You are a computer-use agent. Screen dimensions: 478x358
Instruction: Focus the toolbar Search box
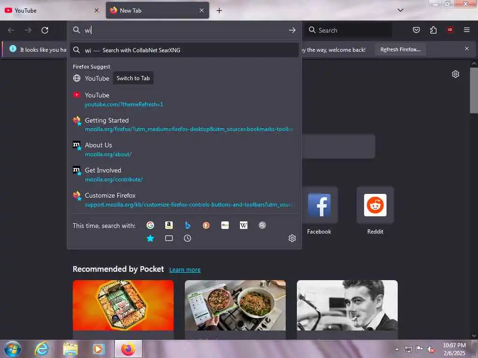(x=348, y=30)
